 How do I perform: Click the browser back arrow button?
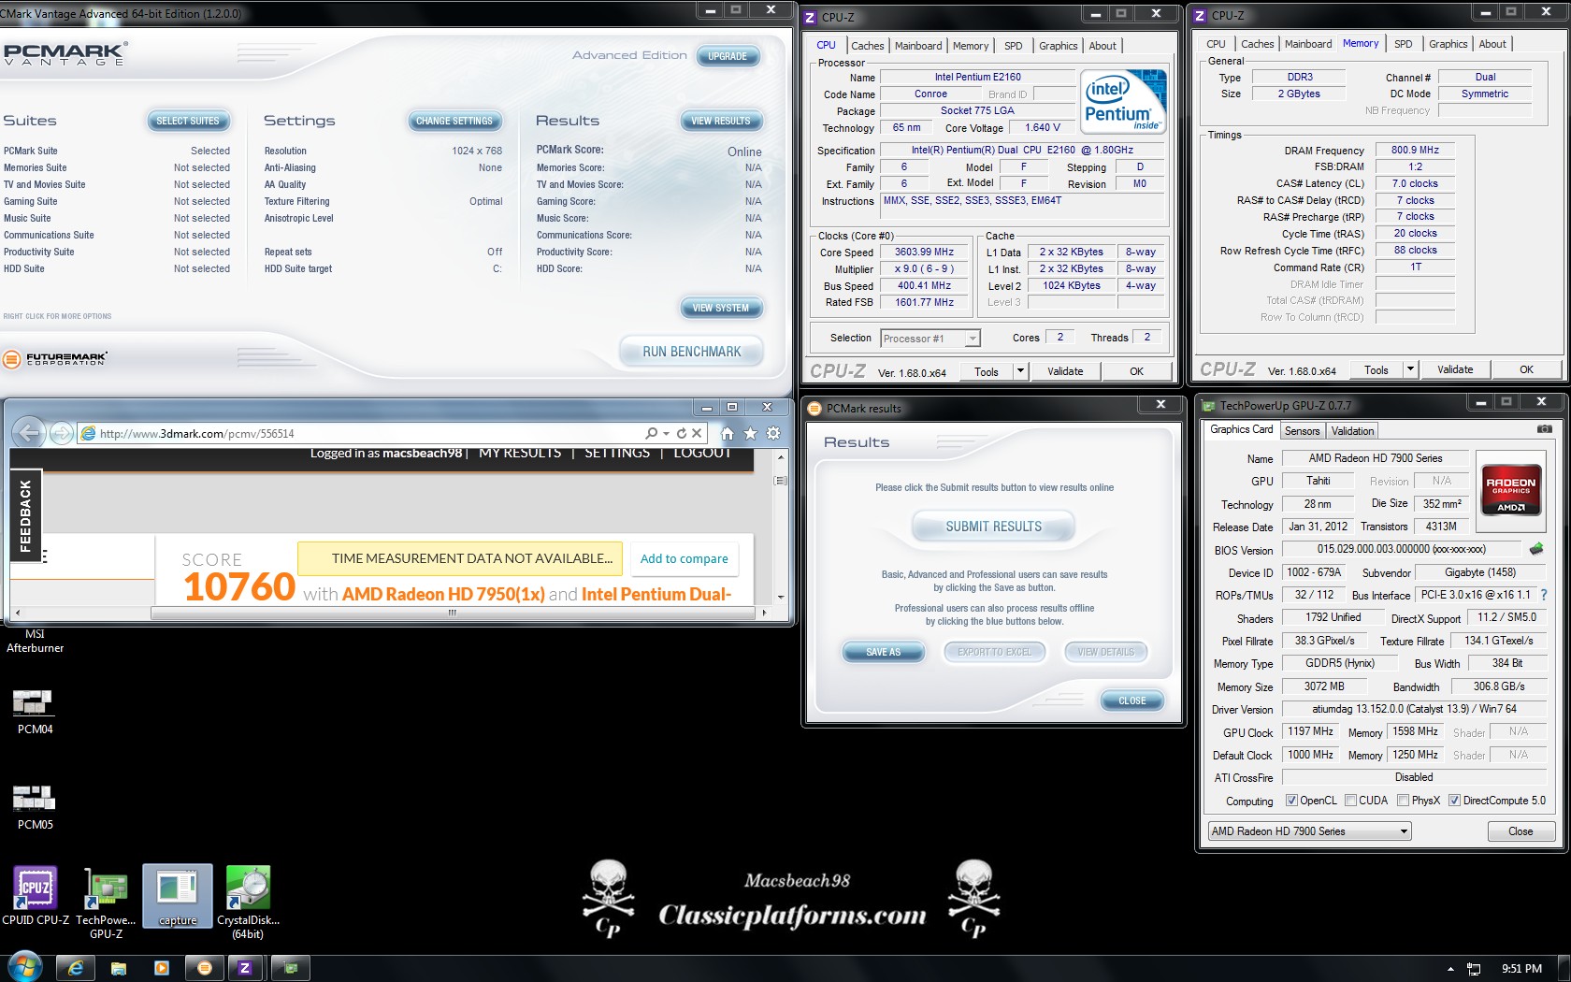(29, 433)
